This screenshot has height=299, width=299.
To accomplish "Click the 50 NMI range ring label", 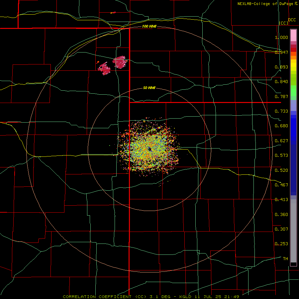I will pyautogui.click(x=149, y=88).
